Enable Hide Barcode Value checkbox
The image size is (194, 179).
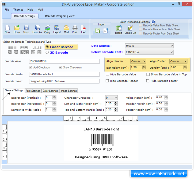tap(107, 74)
